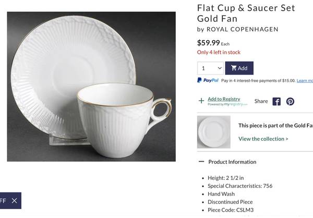Image resolution: width=313 pixels, height=218 pixels.
Task: Click the main cup and saucer photo
Action: [x=91, y=87]
